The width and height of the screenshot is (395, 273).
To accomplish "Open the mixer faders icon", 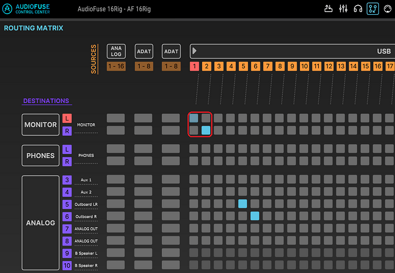I will (x=343, y=9).
